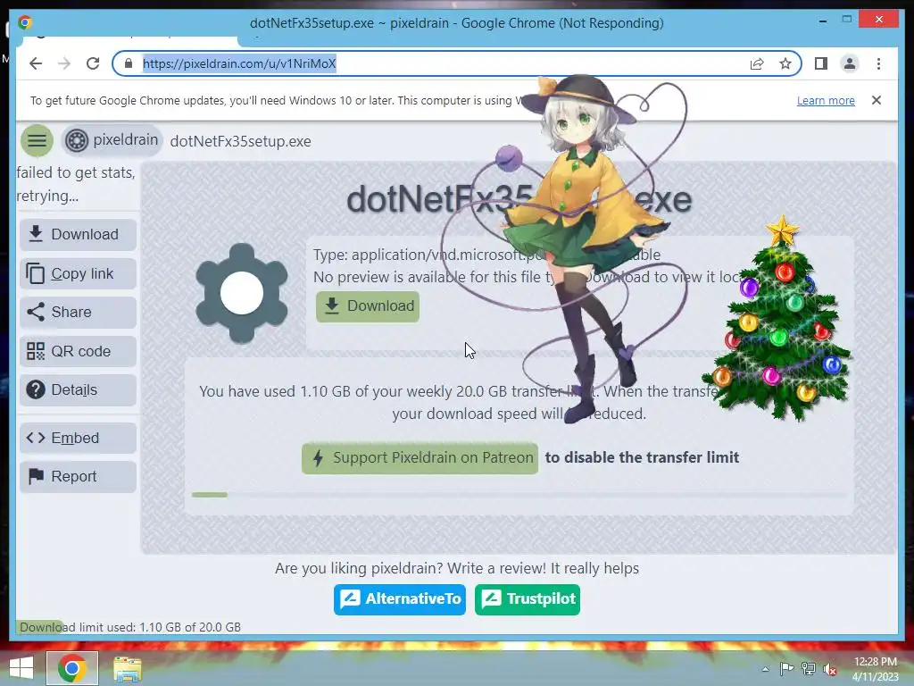The height and width of the screenshot is (686, 914).
Task: Click the transfer limit progress bar
Action: click(x=519, y=495)
